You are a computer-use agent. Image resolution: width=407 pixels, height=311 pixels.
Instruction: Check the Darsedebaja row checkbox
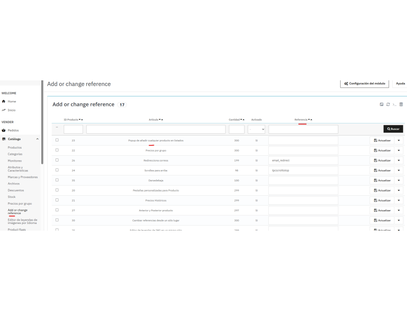57,180
